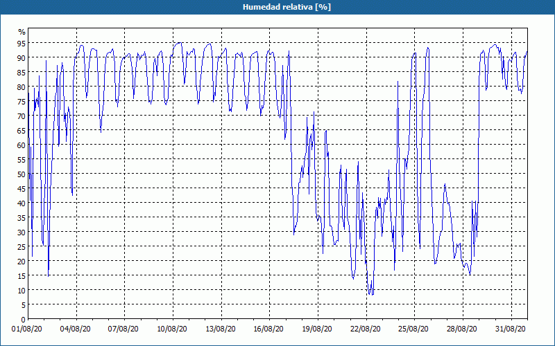Select the 75 value on the Y-axis

pyautogui.click(x=22, y=101)
